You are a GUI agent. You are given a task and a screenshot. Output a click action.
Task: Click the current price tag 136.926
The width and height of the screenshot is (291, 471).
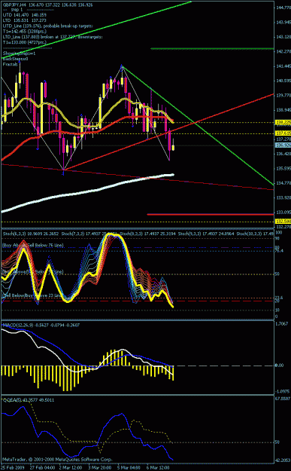tap(283, 145)
